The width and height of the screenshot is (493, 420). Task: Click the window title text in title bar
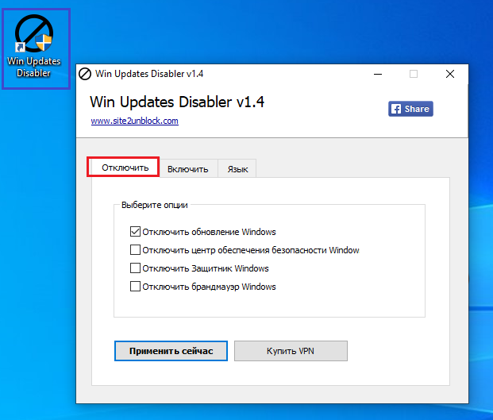(149, 74)
